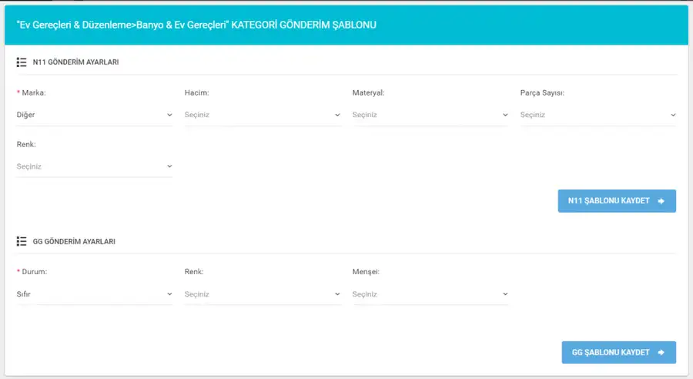Save template with N11 Şablonu Kaydet
Viewport: 693px width, 379px height.
click(617, 201)
